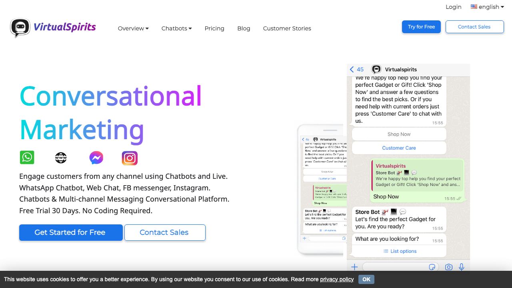Click Get Started for Free button

tap(71, 232)
